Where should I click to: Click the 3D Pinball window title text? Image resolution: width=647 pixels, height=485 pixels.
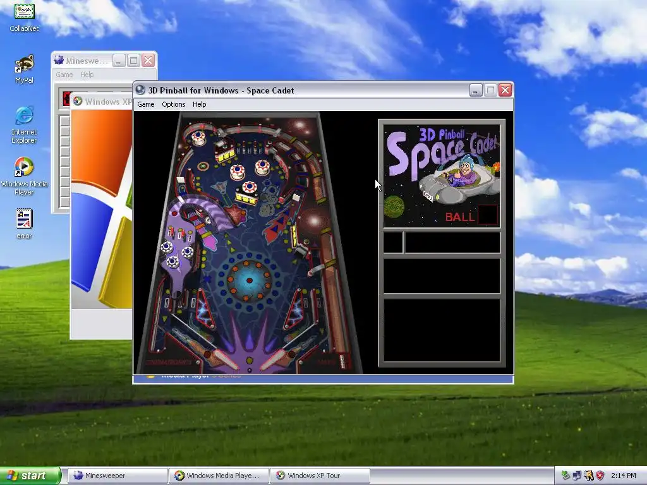(221, 90)
